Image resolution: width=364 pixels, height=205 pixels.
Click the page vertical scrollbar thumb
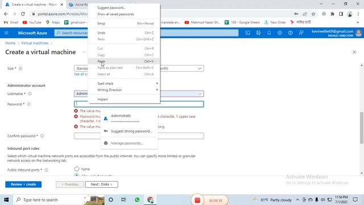point(362,128)
